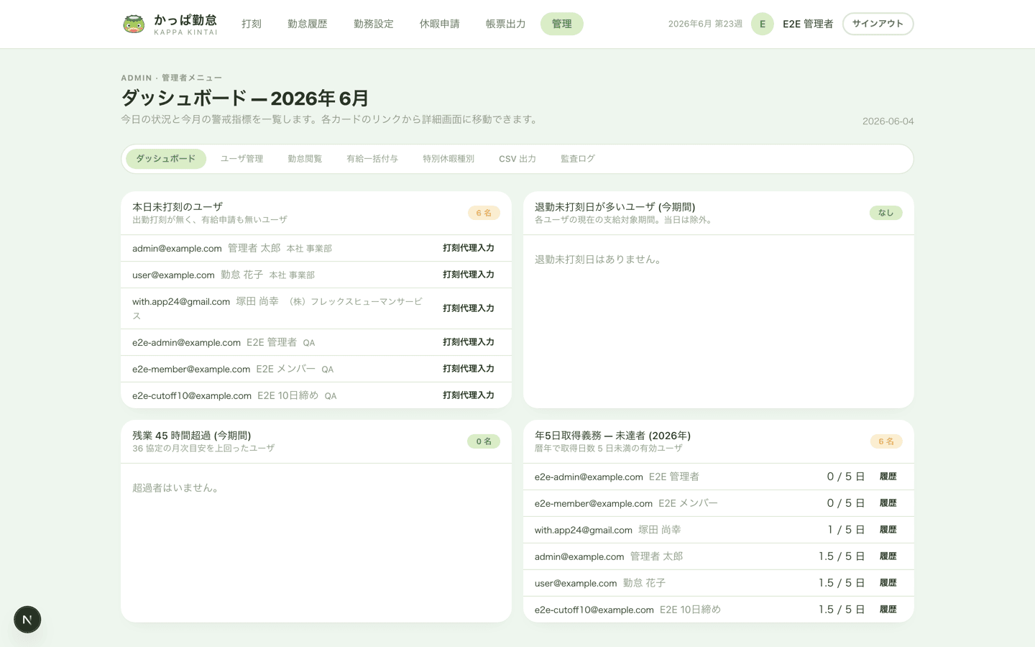The width and height of the screenshot is (1035, 647).
Task: Switch to the 有給一括付与 tab
Action: pos(372,159)
